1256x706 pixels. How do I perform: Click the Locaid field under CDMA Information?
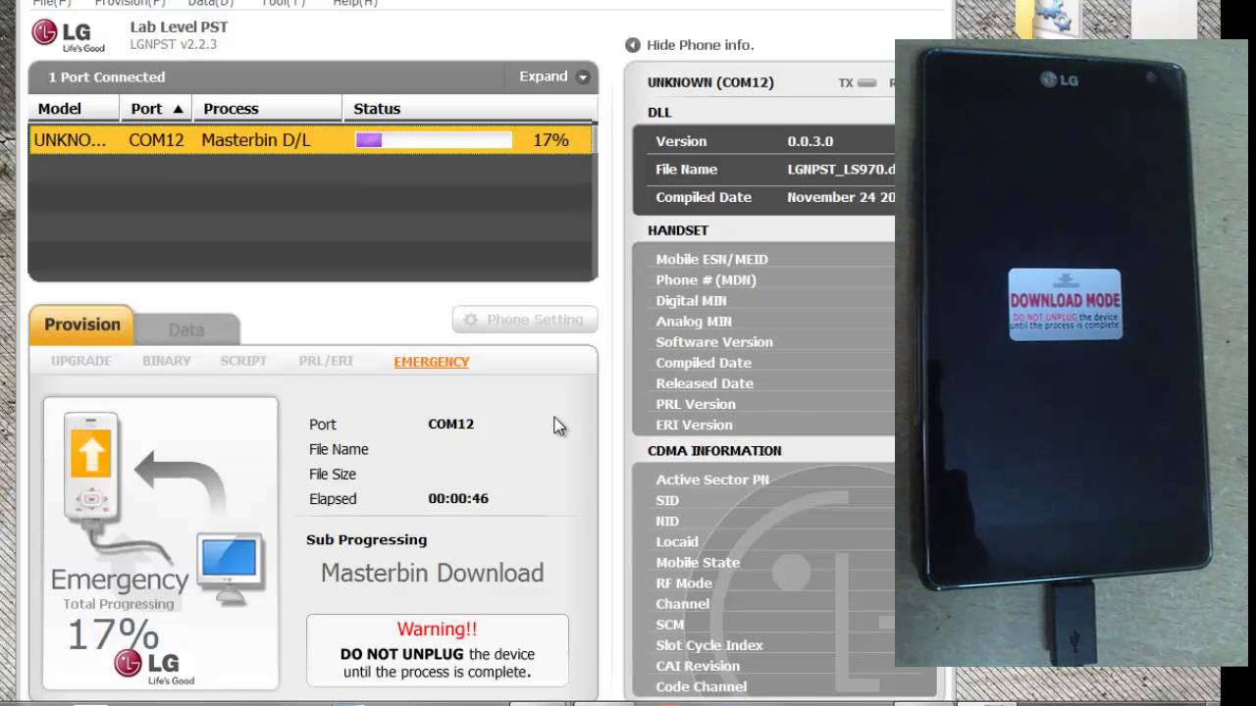click(677, 541)
